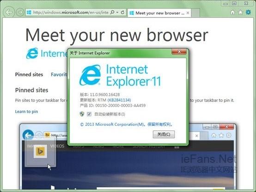This screenshot has height=192, width=256.
Task: Open Favorites with the star icon
Action: pyautogui.click(x=240, y=12)
